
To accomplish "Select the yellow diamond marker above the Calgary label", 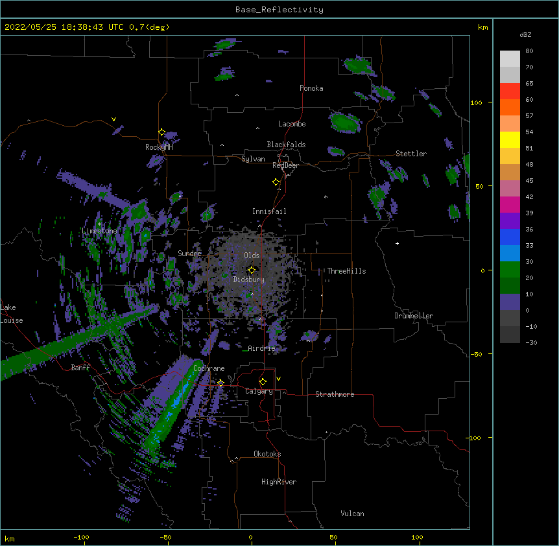I will click(263, 382).
